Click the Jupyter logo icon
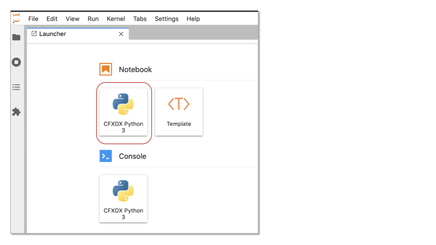Image resolution: width=436 pixels, height=245 pixels. [x=16, y=19]
